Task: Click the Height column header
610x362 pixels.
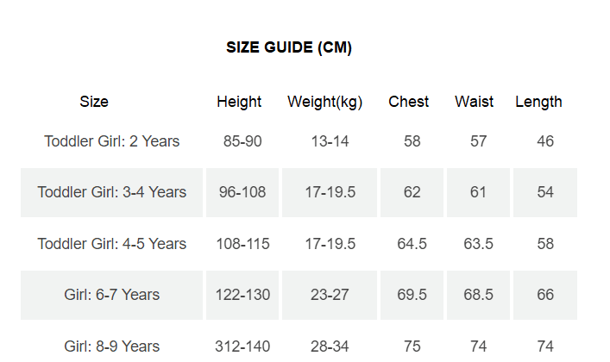Action: [239, 102]
